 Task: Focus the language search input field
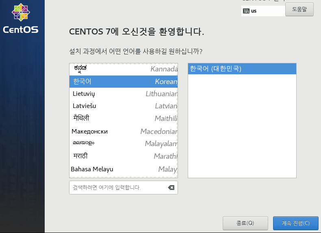(x=124, y=188)
